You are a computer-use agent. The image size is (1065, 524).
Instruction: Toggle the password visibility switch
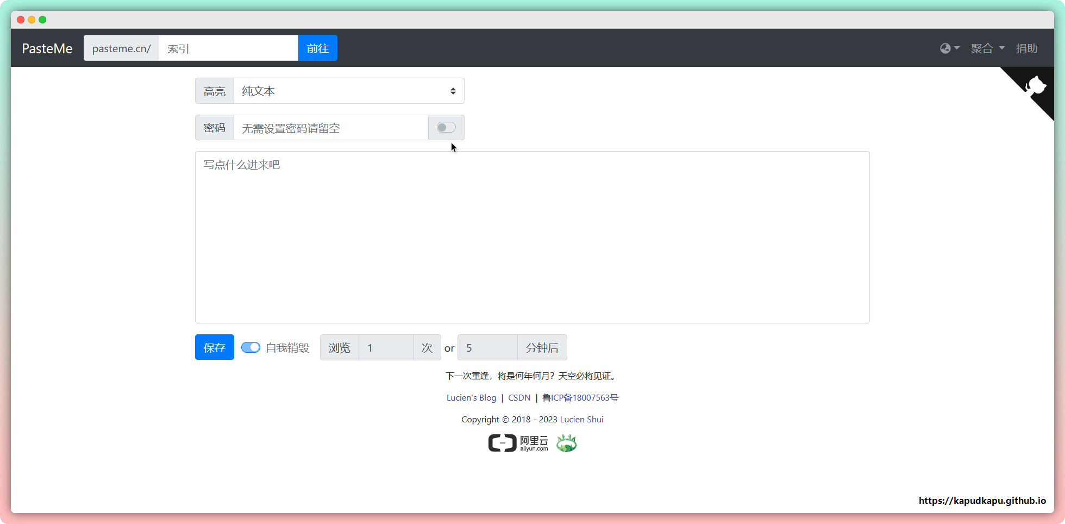[446, 128]
